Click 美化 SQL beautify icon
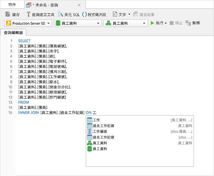The width and height of the screenshot is (214, 176). tap(60, 14)
